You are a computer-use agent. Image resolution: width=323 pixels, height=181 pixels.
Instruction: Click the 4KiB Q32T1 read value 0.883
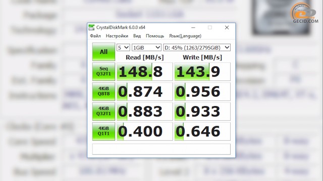click(x=145, y=112)
